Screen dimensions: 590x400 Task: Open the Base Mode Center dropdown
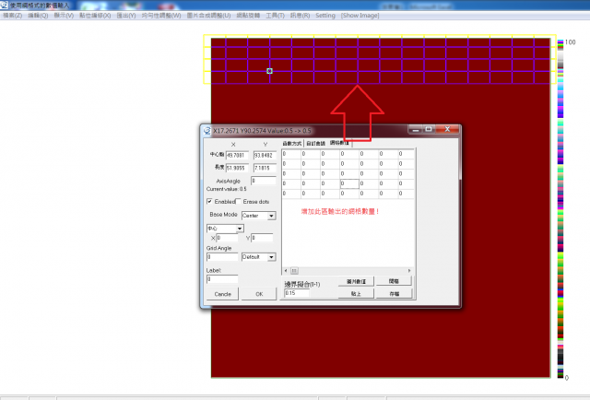coord(272,216)
